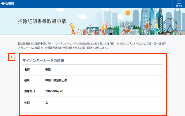Click the Ferris wheel in the banner
Image resolution: width=185 pixels, height=116 pixels.
click(x=170, y=25)
